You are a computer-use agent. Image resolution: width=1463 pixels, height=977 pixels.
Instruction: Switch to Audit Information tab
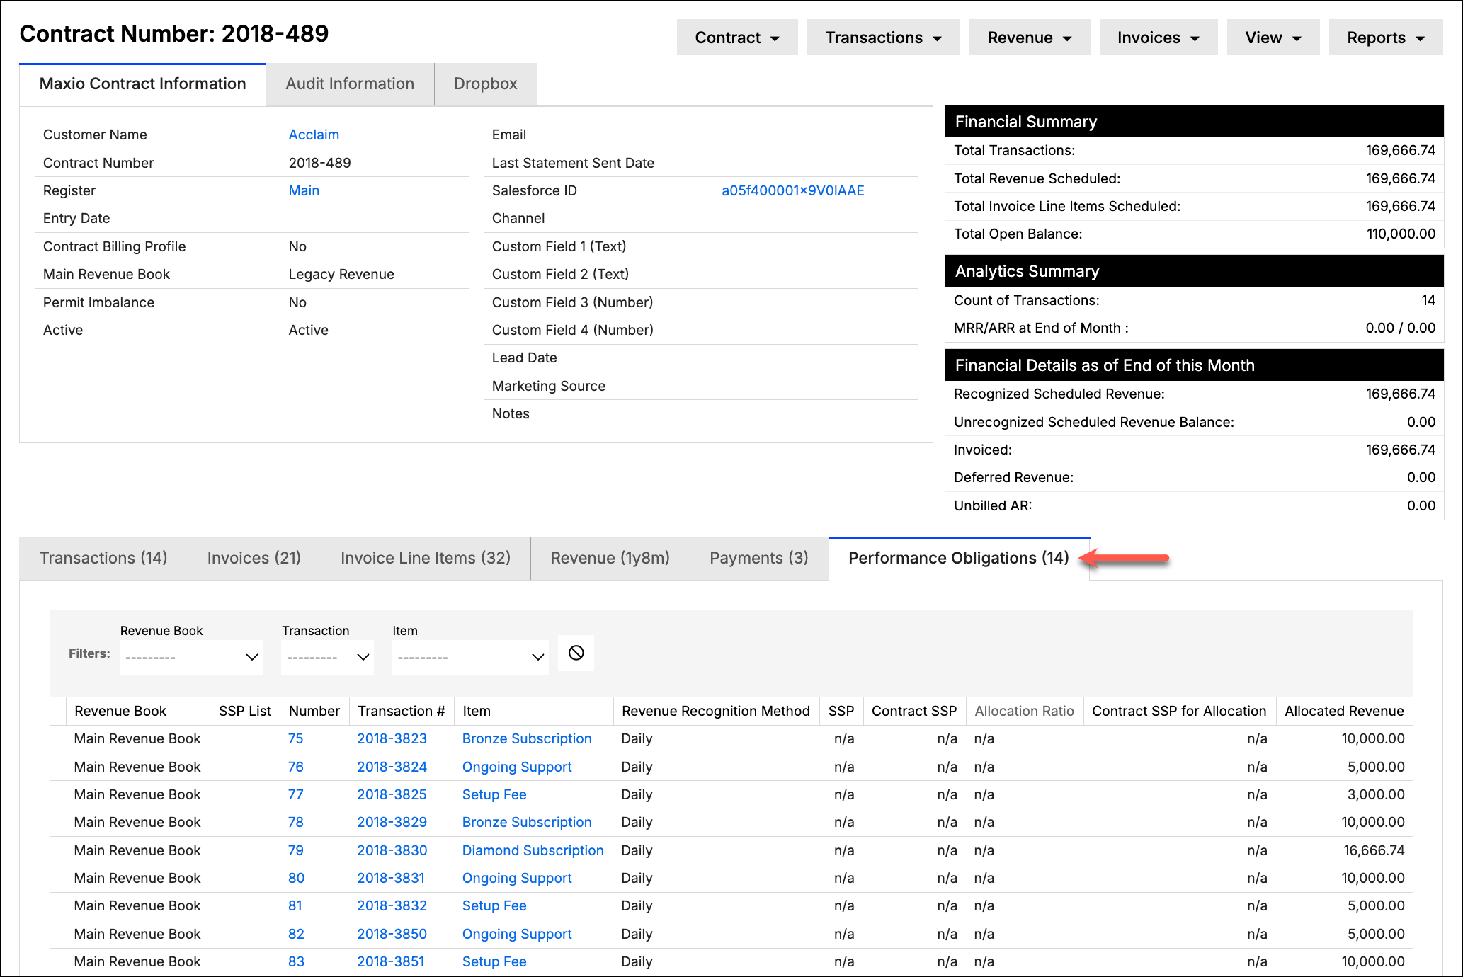[x=350, y=84]
